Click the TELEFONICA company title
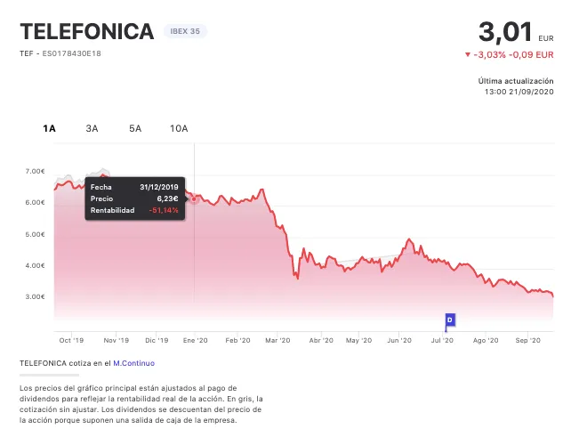Screen dimensions: 571x437 (87, 32)
